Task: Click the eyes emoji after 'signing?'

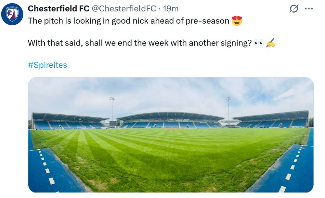Action: point(259,43)
